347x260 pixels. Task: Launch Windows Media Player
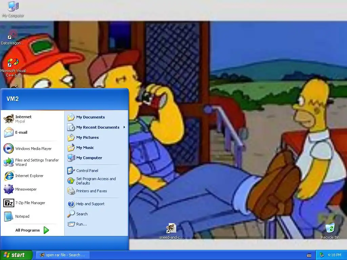(x=33, y=149)
